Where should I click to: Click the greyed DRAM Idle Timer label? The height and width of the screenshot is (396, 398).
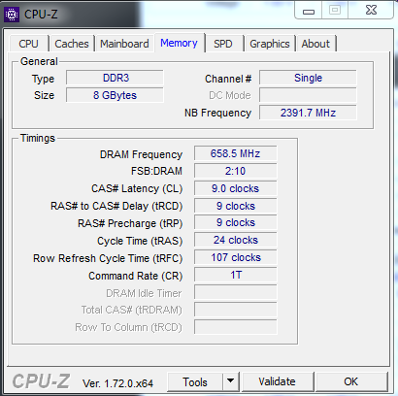pos(144,293)
